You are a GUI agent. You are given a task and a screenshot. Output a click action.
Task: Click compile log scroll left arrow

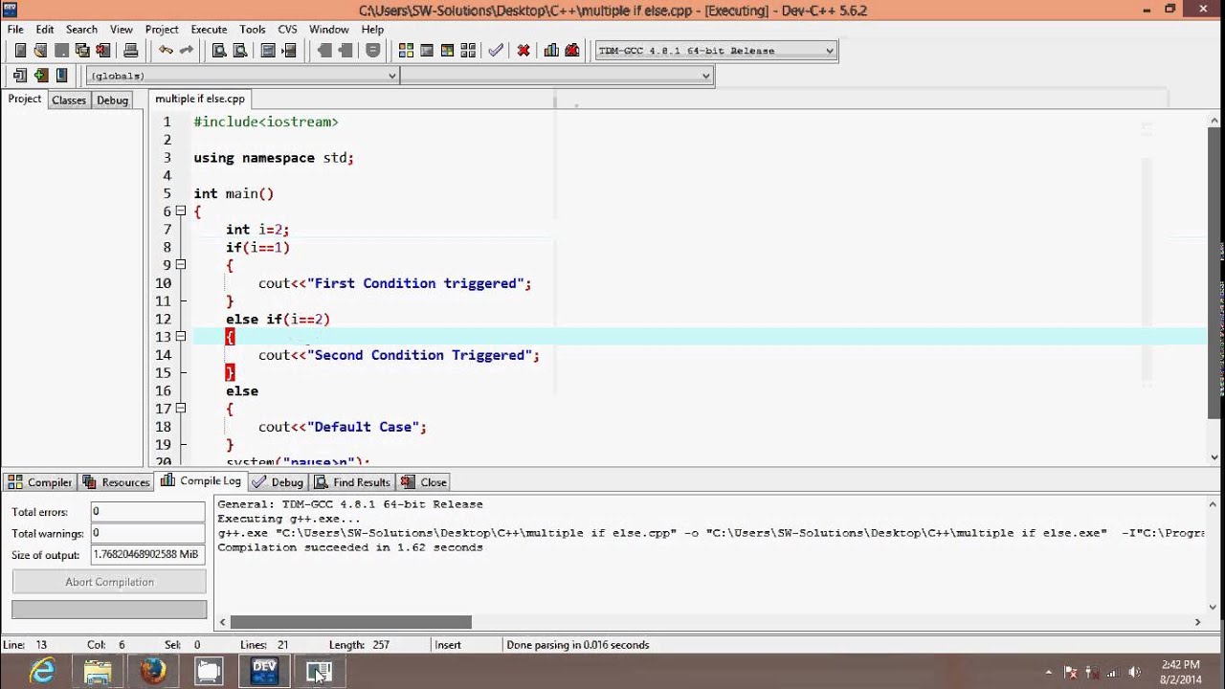pos(223,622)
